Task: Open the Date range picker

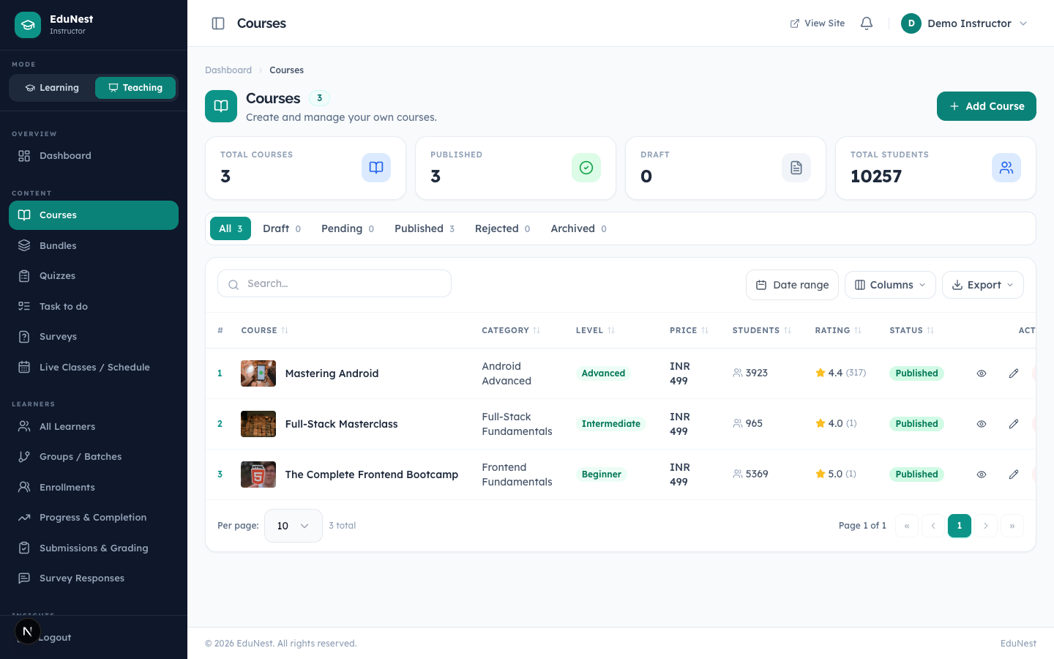Action: 792,285
